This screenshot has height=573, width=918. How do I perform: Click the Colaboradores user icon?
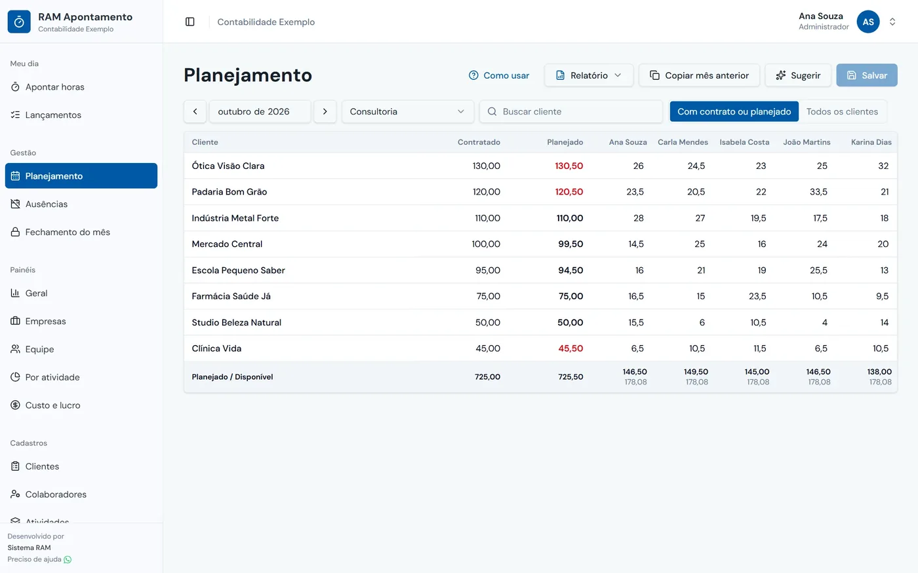(16, 494)
